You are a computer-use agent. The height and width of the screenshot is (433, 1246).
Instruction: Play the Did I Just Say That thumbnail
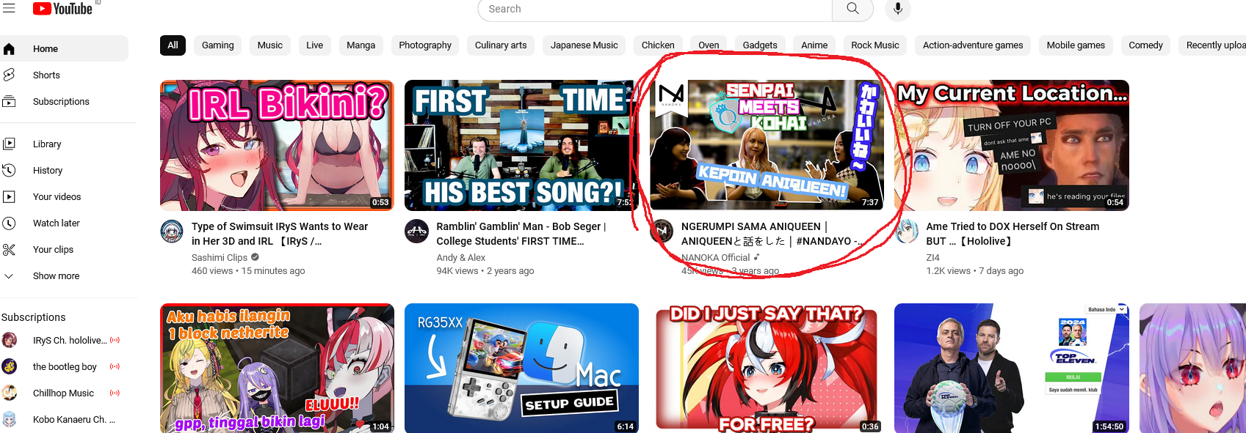pyautogui.click(x=767, y=369)
